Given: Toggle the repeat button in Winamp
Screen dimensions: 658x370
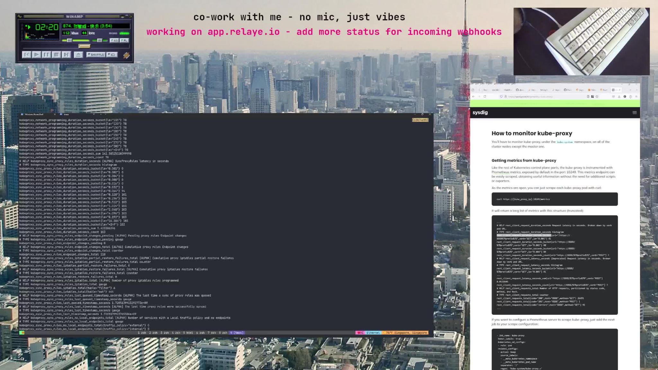Looking at the screenshot, I should [112, 55].
